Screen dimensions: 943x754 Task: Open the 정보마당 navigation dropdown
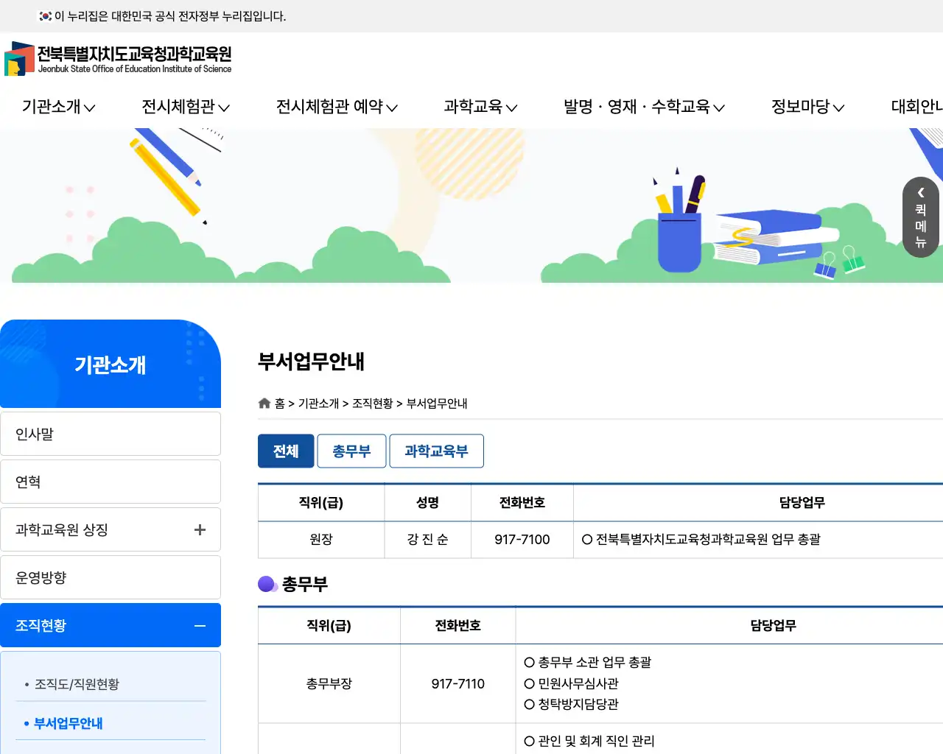[x=804, y=107]
